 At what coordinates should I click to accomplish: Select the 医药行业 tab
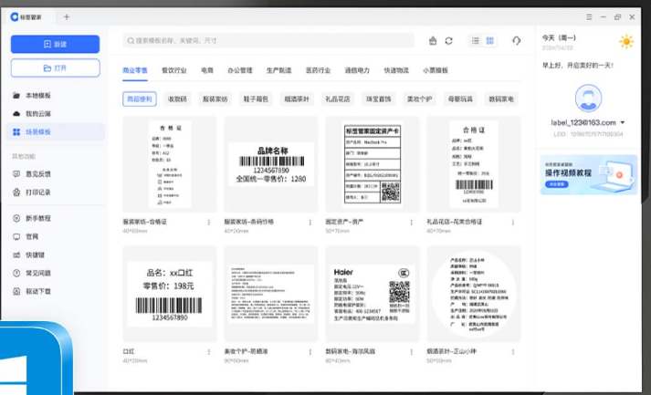tap(318, 70)
